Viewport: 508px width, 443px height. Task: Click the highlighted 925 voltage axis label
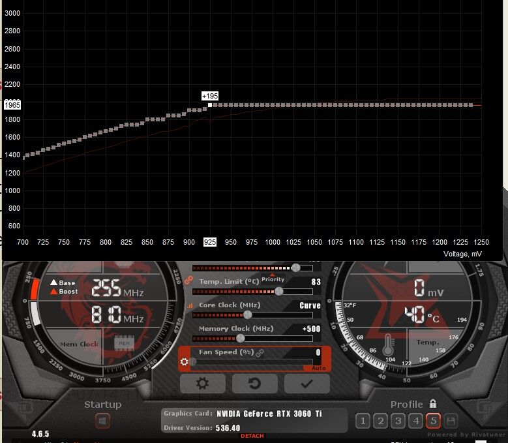coord(210,242)
